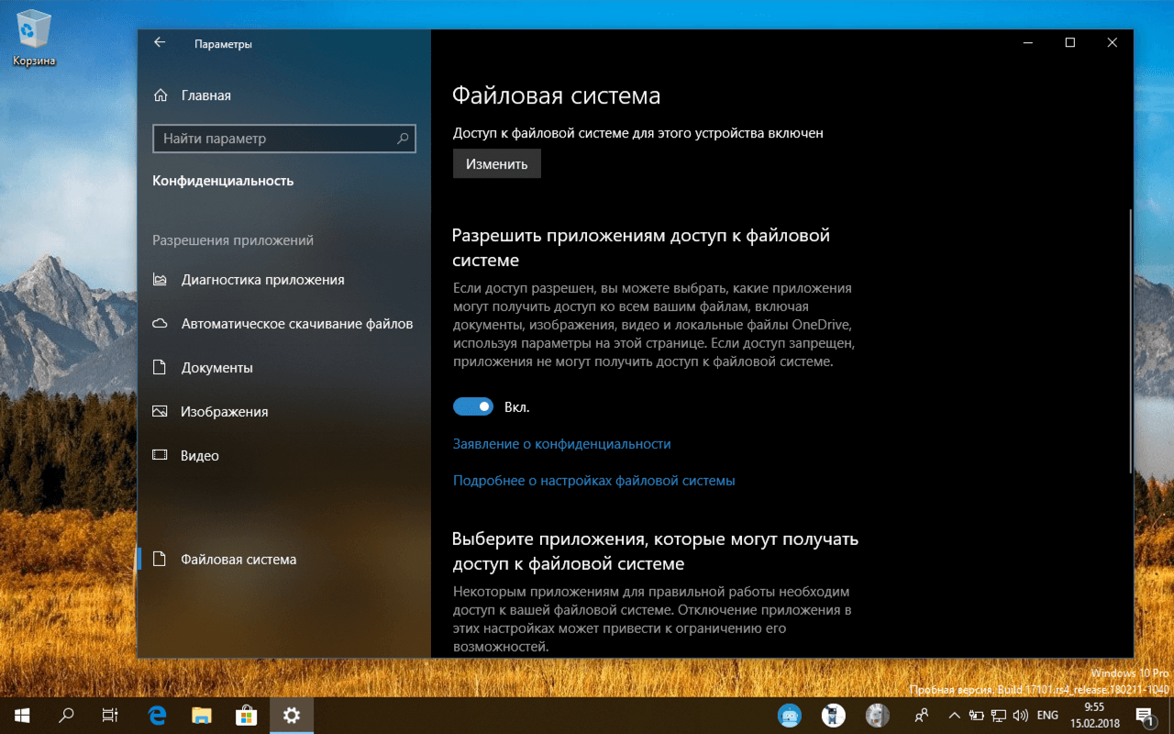Click the ENG input language indicator
1174x734 pixels.
[x=1047, y=715]
